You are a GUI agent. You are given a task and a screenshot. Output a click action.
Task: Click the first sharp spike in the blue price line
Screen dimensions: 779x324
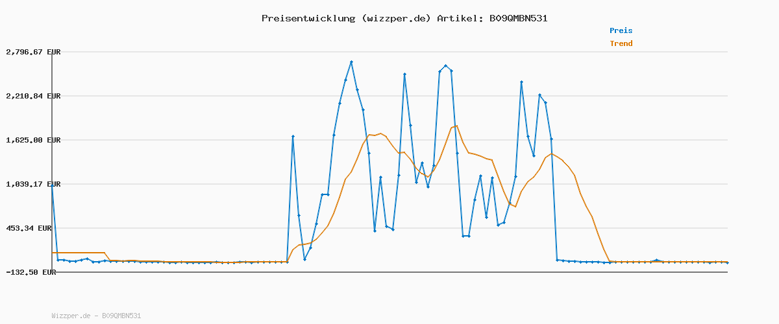[293, 137]
